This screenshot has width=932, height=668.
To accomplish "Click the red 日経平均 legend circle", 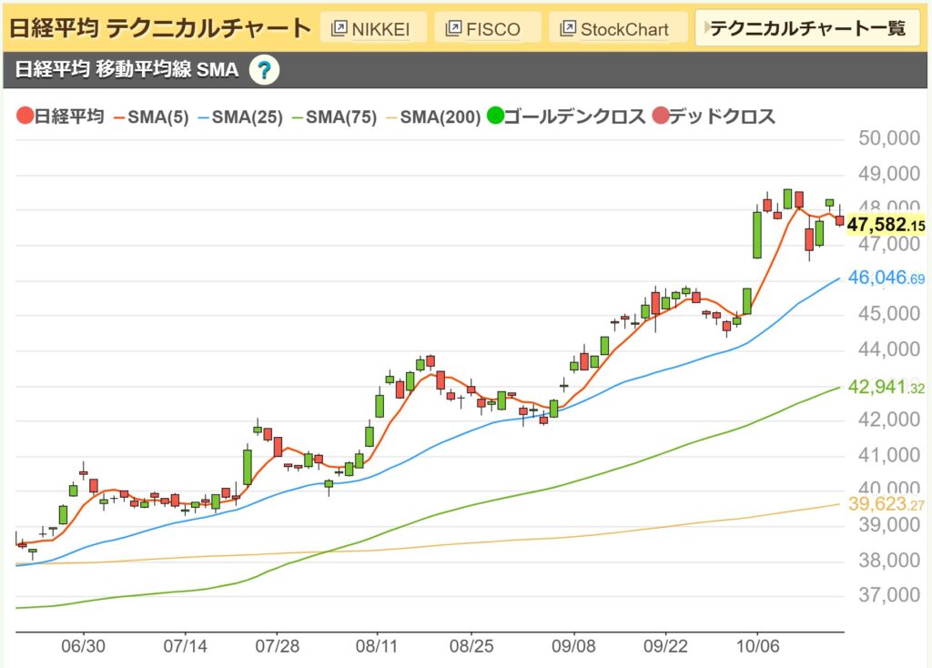I will coord(25,116).
